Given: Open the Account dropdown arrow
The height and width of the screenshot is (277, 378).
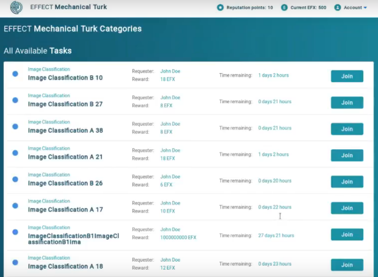Looking at the screenshot, I should click(x=365, y=8).
